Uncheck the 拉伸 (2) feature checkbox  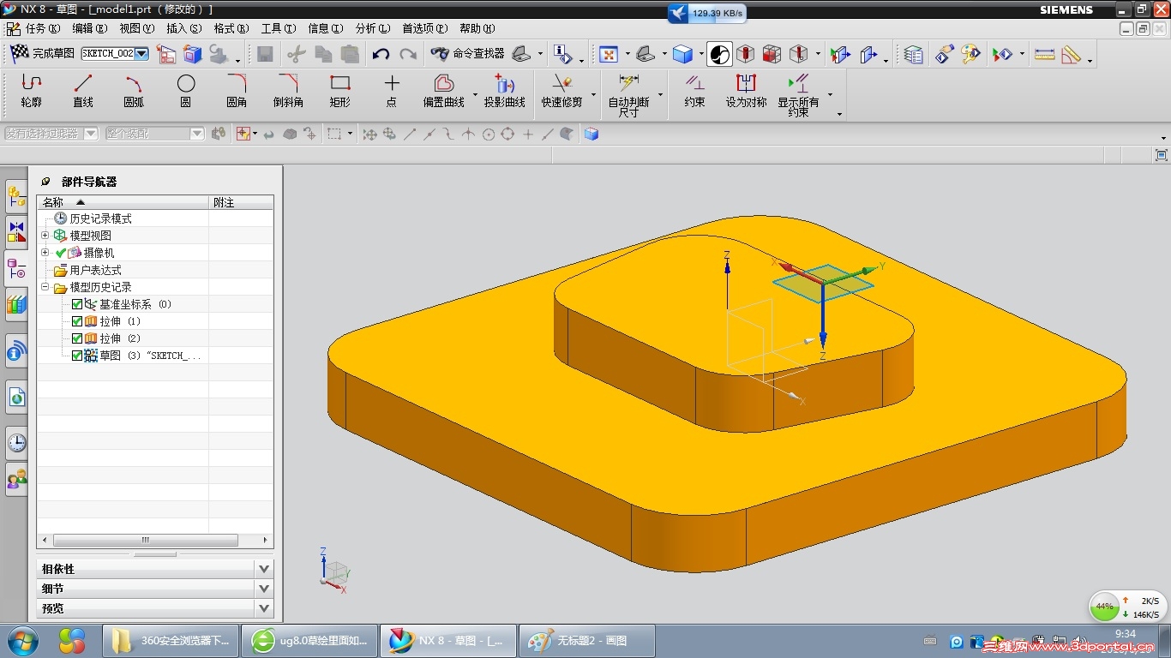[x=77, y=338]
